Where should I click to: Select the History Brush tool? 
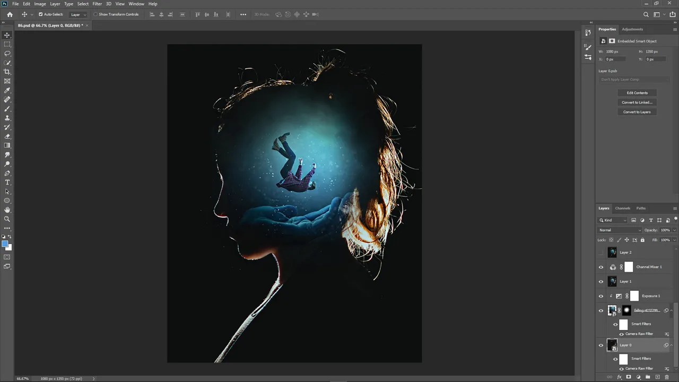click(x=7, y=127)
